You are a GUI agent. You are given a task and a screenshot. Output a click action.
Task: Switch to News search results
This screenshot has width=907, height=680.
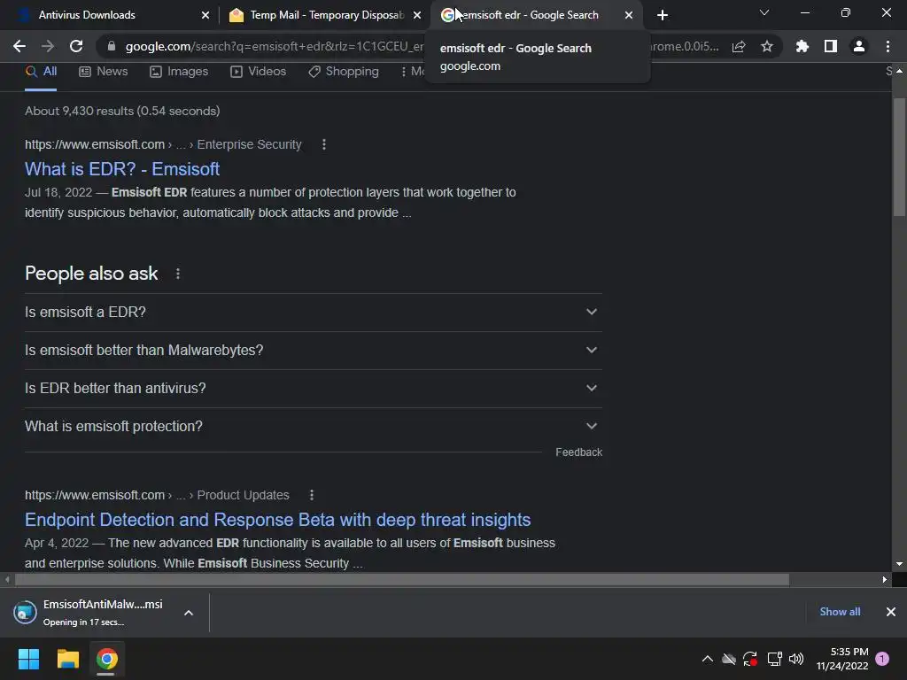click(104, 72)
